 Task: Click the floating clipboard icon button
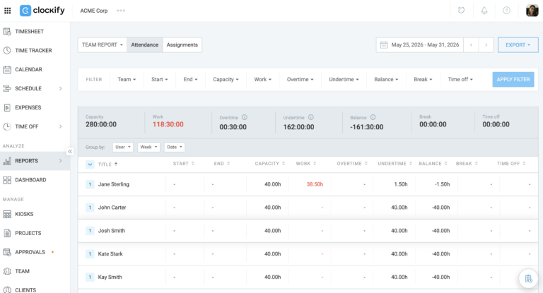(528, 278)
